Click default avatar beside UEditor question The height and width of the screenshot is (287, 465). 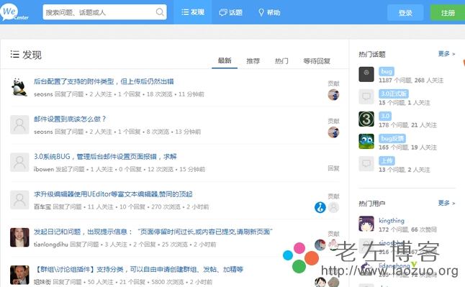pyautogui.click(x=19, y=200)
